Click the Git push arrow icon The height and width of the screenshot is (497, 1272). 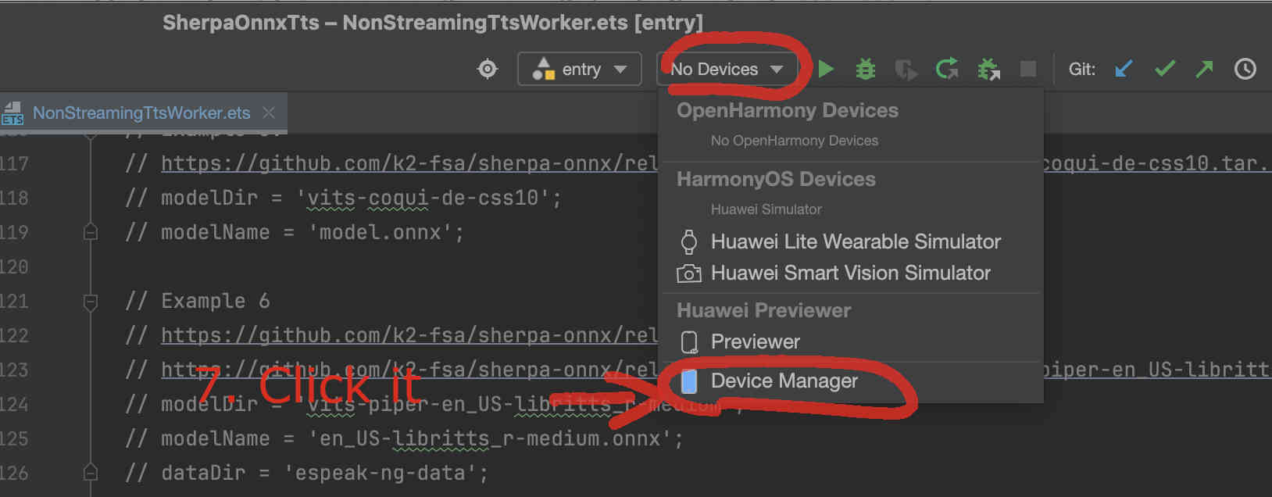[x=1204, y=70]
